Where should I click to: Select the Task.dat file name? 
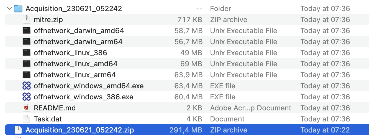tap(48, 119)
